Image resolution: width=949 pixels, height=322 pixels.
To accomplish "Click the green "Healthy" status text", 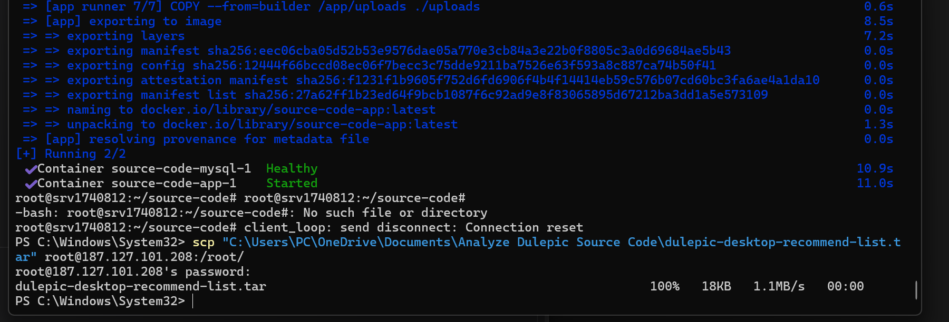I will 292,168.
